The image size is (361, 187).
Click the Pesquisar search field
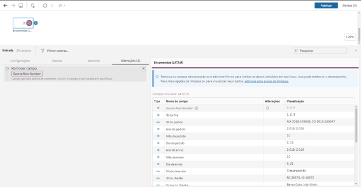click(320, 50)
